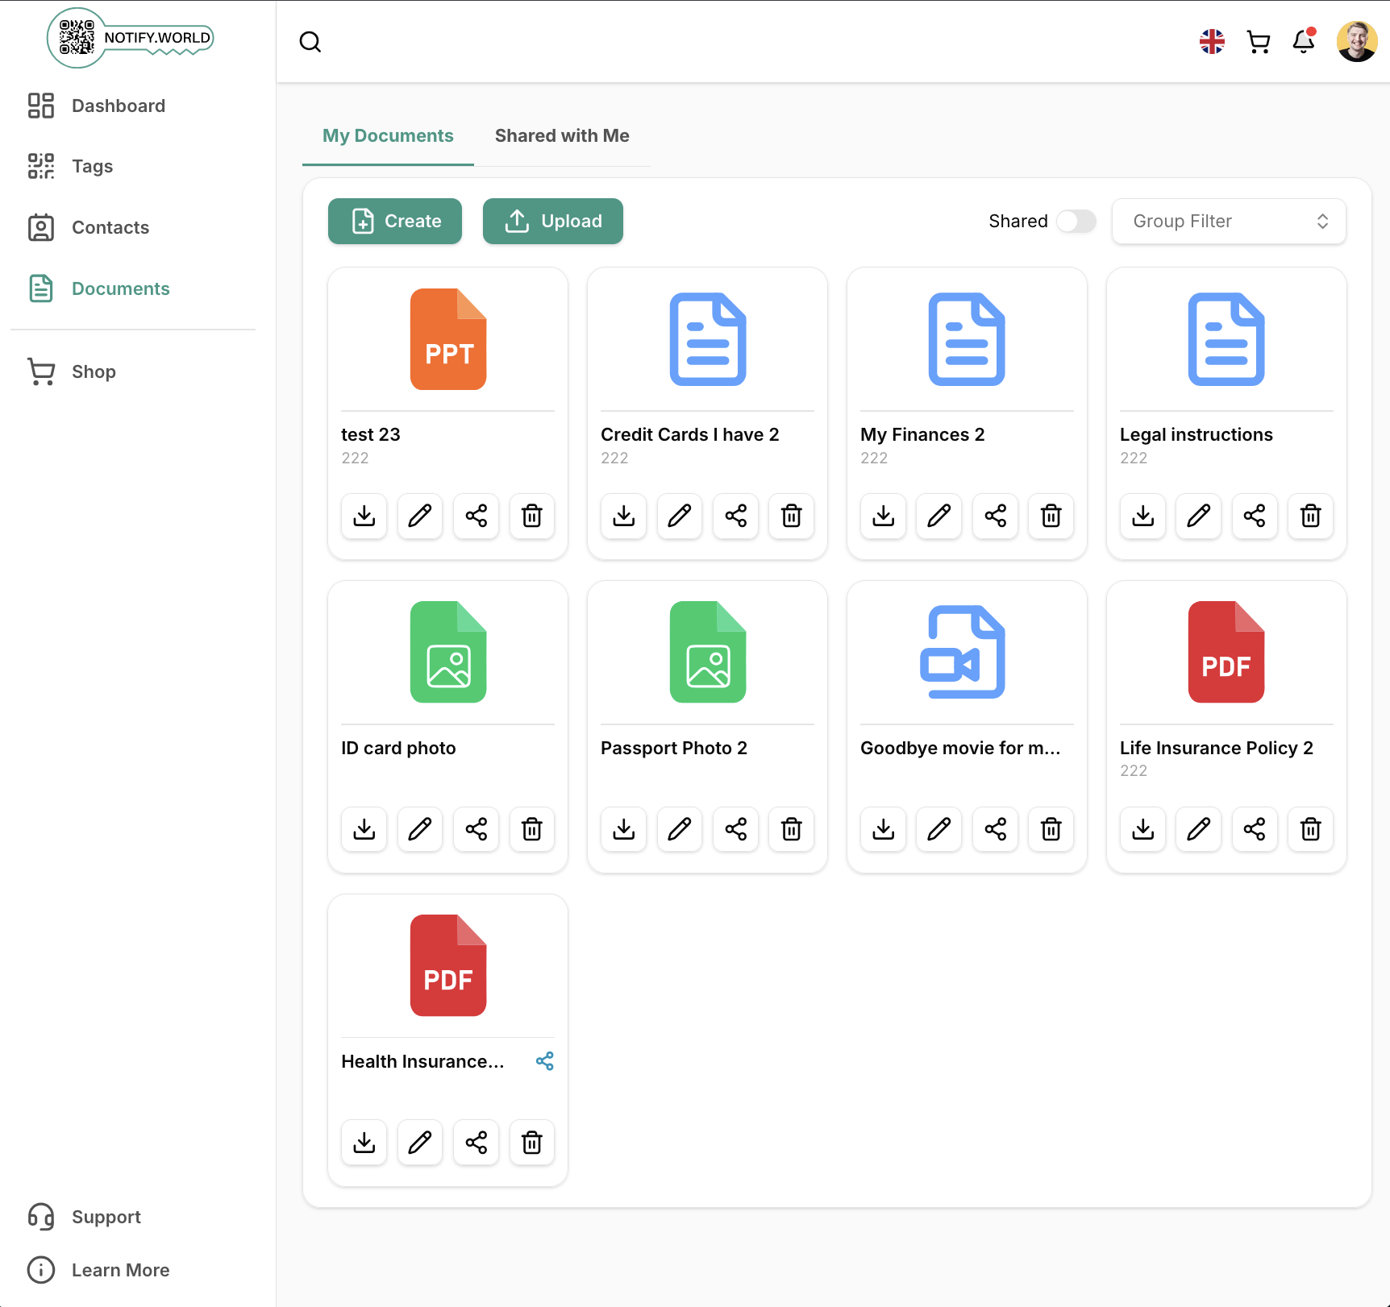Open the notifications bell
The image size is (1390, 1307).
coord(1303,42)
